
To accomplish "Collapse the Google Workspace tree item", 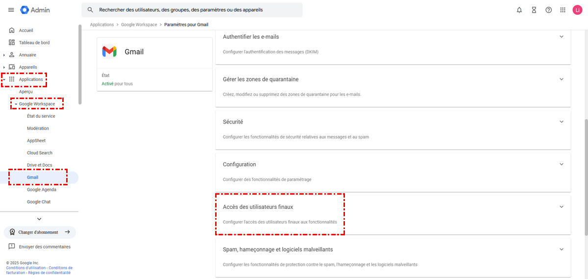I will [16, 104].
